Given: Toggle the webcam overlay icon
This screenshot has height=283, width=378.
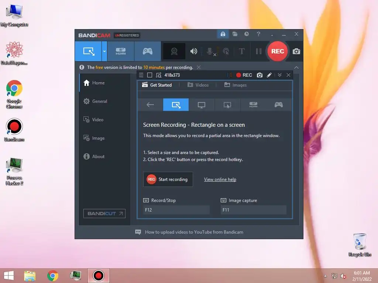Looking at the screenshot, I should [x=174, y=51].
